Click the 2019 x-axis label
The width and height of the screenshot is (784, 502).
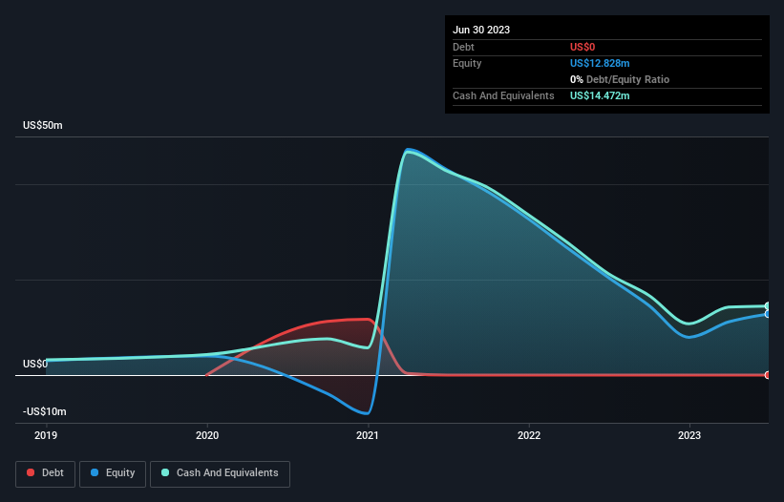click(x=46, y=435)
